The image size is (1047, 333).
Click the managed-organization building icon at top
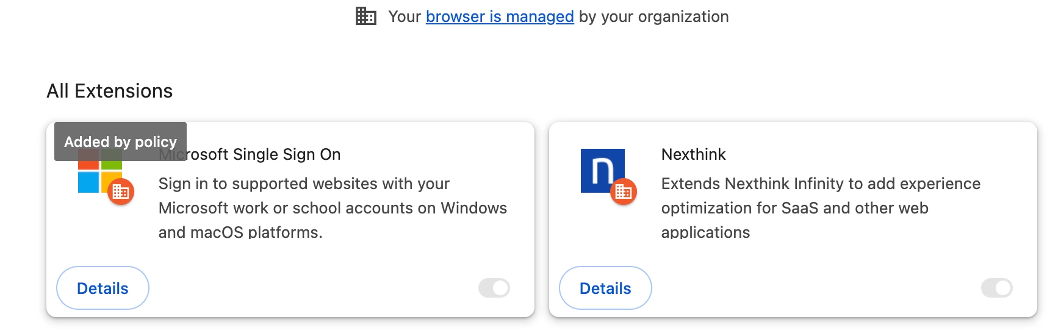(366, 16)
